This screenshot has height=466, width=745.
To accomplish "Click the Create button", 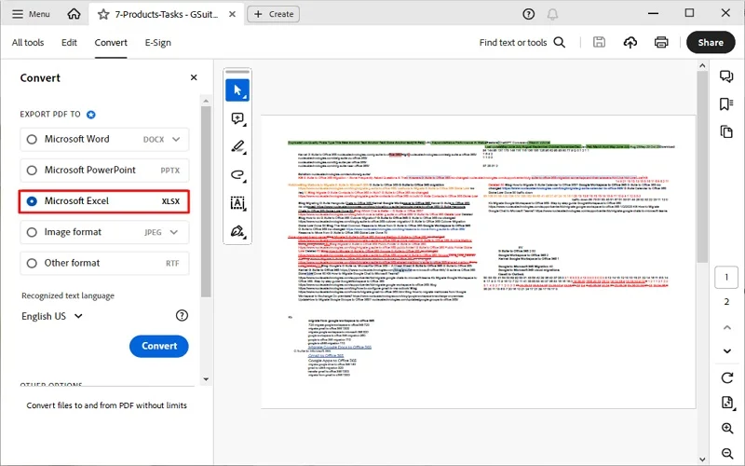I will pyautogui.click(x=273, y=14).
